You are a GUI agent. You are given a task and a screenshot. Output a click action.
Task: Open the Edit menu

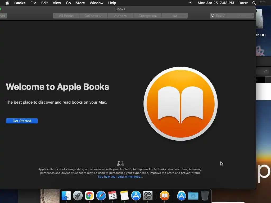44,3
